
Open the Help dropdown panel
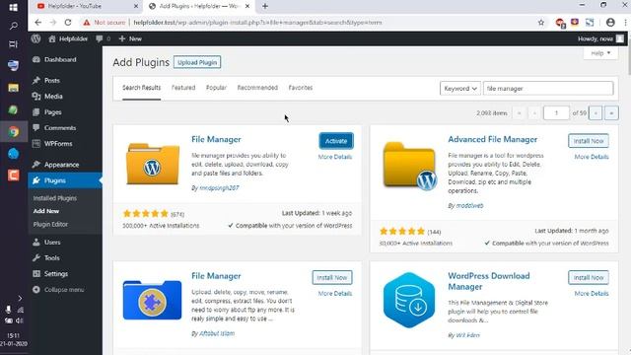click(x=600, y=53)
